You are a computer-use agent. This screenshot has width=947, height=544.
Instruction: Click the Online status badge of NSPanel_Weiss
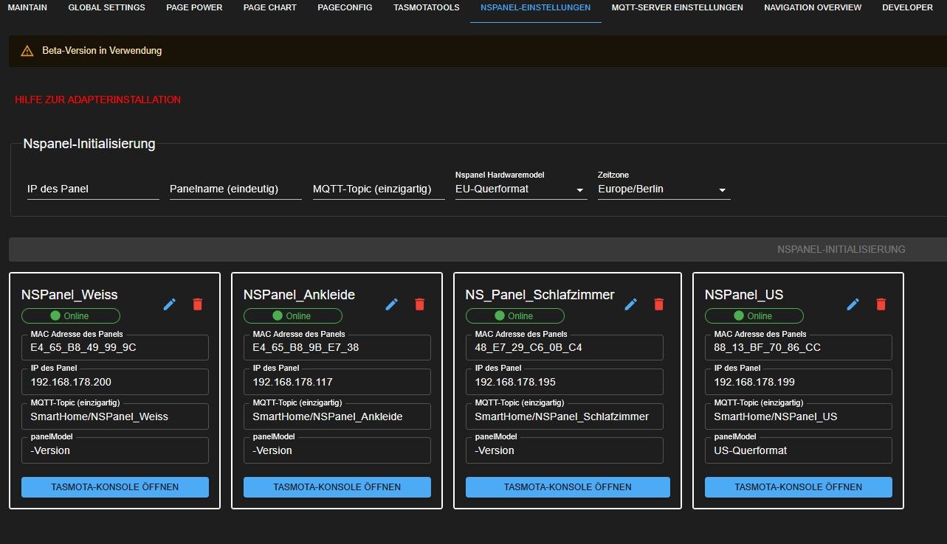point(70,315)
